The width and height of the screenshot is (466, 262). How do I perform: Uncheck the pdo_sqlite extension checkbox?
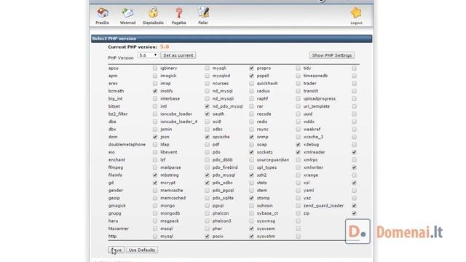pyautogui.click(x=252, y=198)
